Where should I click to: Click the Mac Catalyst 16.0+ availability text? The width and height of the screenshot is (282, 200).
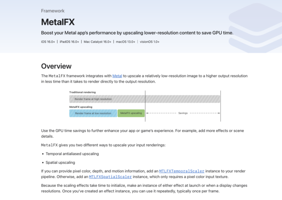coord(97,42)
